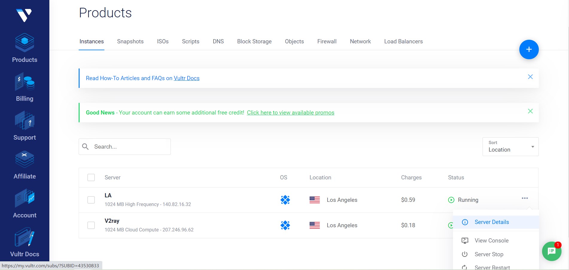Viewport: 569px width, 270px height.
Task: Switch to the Instances tab
Action: pyautogui.click(x=92, y=42)
